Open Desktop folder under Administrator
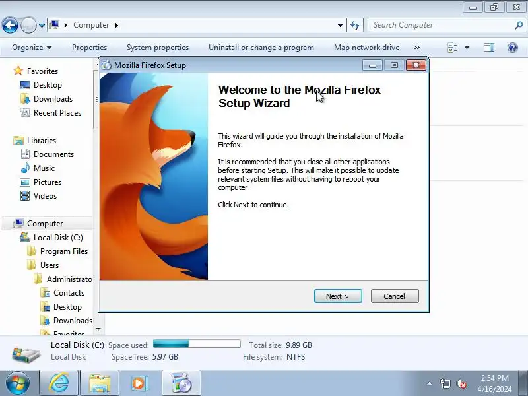The width and height of the screenshot is (528, 396). 68,307
